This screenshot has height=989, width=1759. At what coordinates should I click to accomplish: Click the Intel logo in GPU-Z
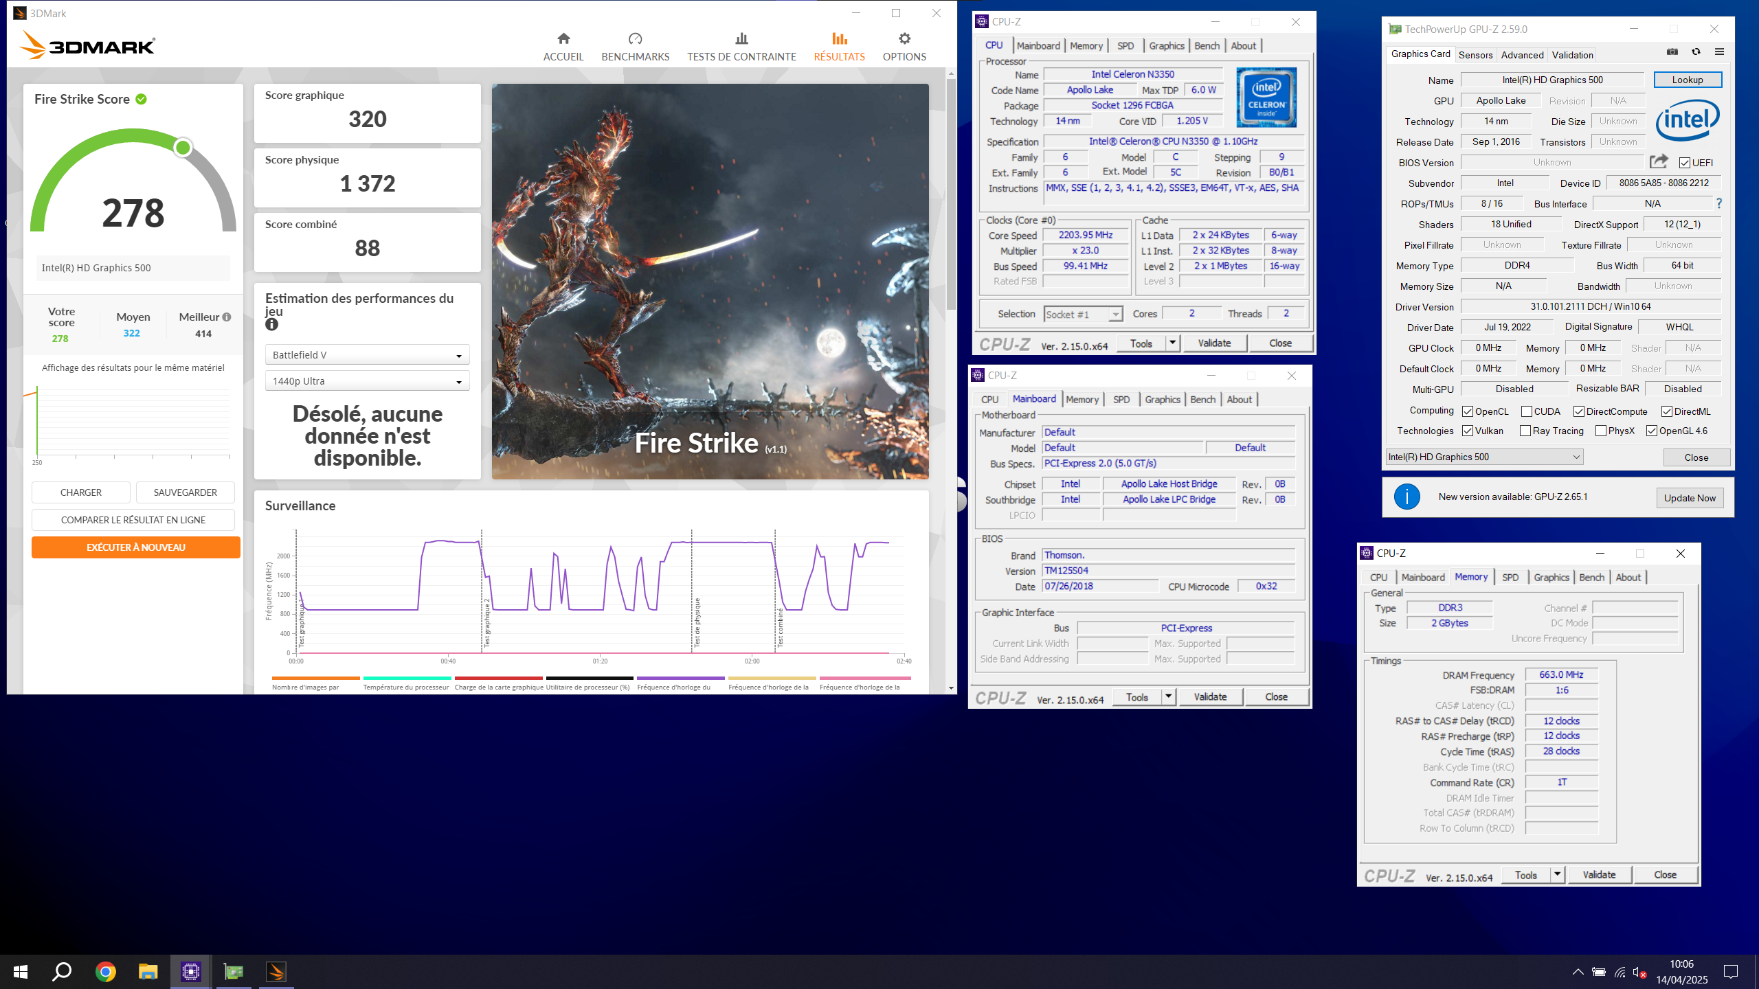pos(1688,121)
